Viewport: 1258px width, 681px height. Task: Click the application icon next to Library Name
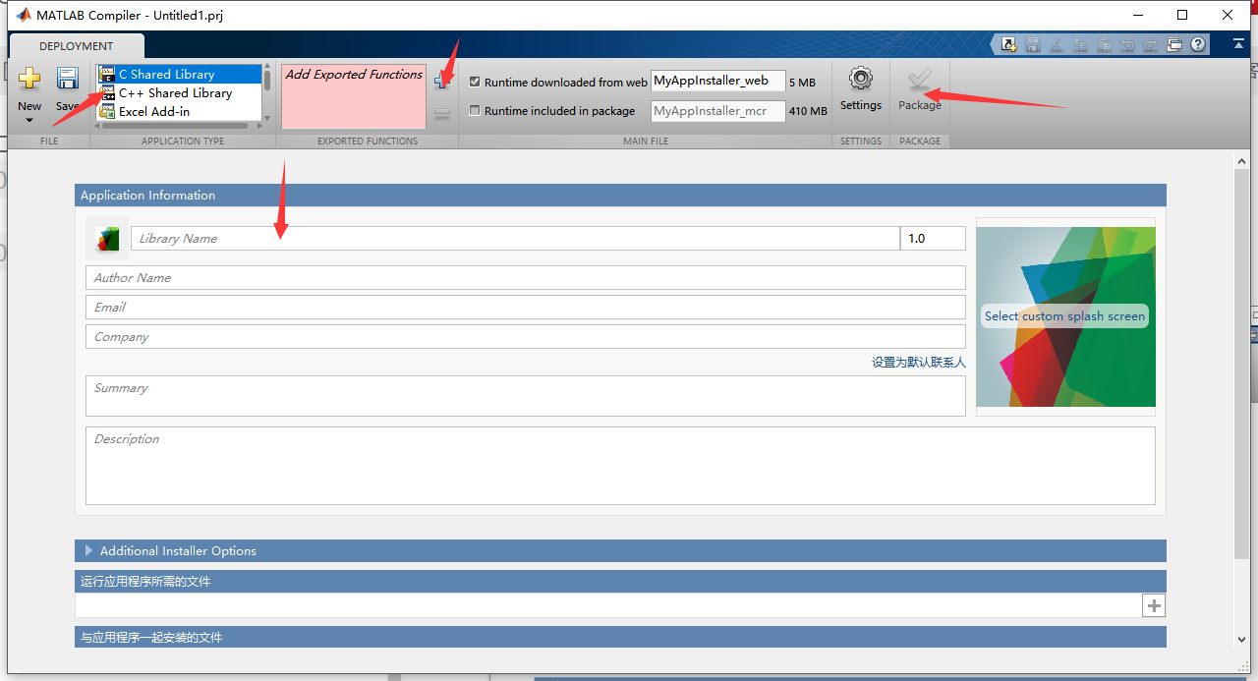107,239
